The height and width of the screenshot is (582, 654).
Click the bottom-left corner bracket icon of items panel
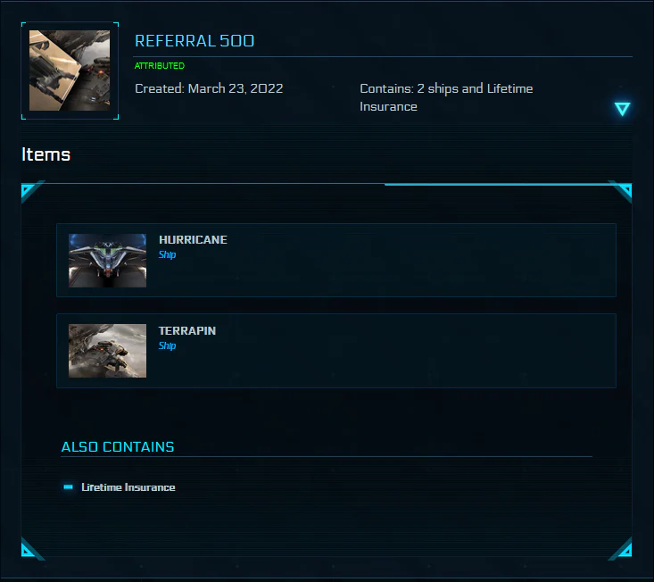tap(32, 548)
